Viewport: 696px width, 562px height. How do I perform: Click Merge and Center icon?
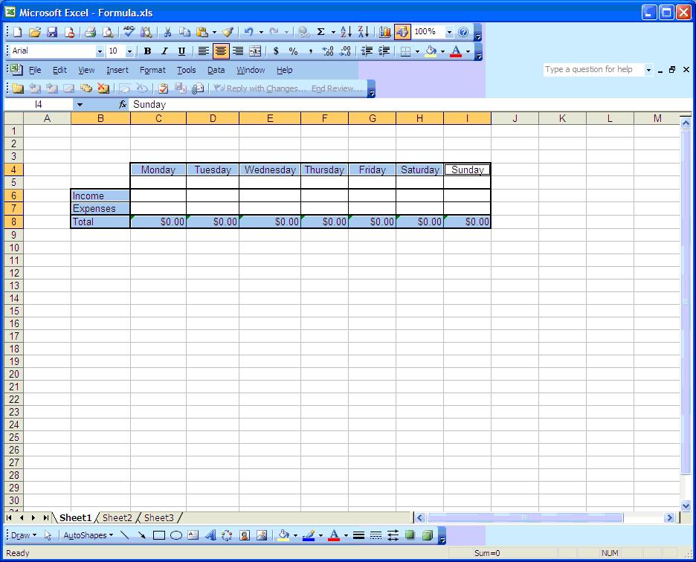[x=255, y=51]
